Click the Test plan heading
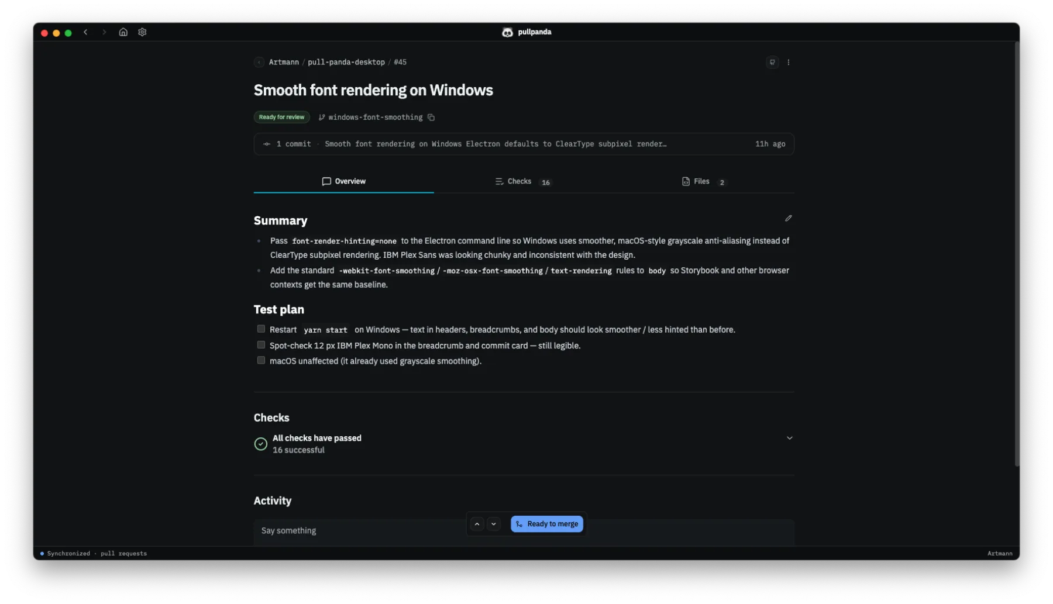1053x604 pixels. (x=279, y=309)
